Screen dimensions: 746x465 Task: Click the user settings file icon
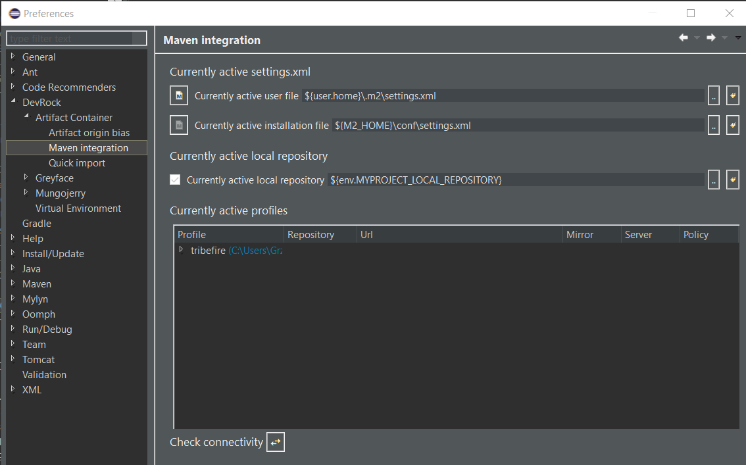[179, 96]
